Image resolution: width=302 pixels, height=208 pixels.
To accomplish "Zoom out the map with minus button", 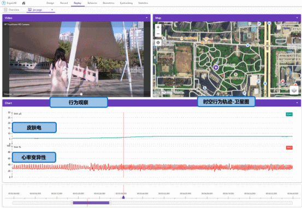I will point(158,34).
